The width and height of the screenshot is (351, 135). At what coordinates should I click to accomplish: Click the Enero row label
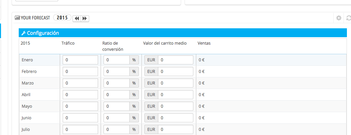27,60
